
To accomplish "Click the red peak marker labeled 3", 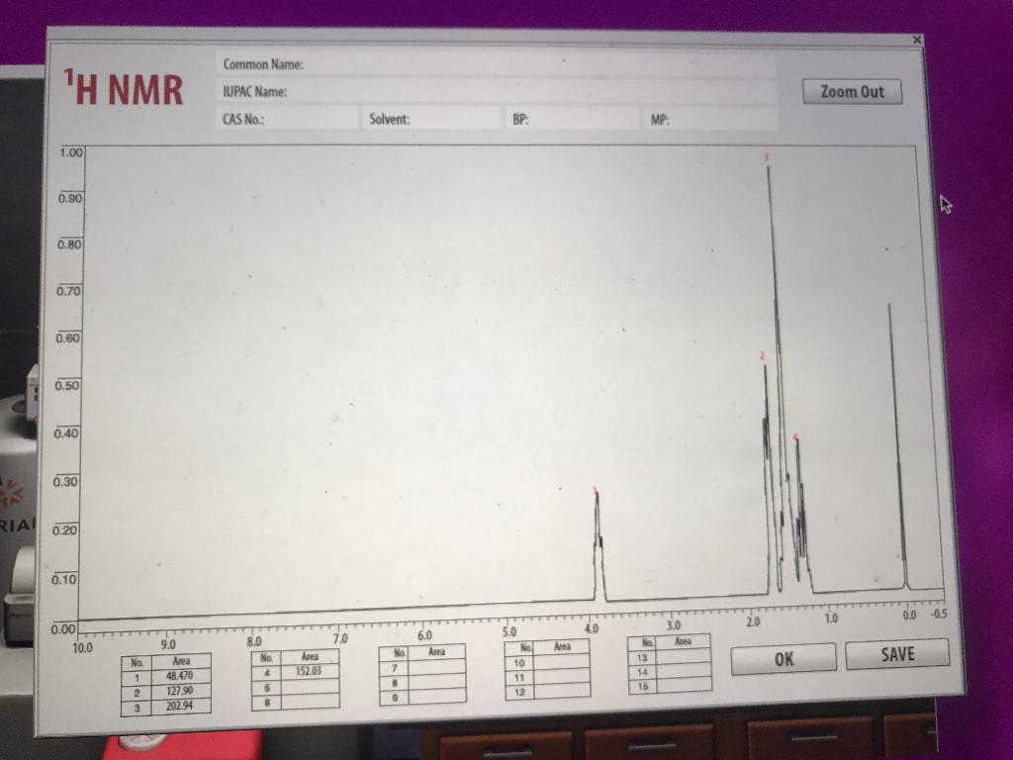I will pyautogui.click(x=767, y=156).
